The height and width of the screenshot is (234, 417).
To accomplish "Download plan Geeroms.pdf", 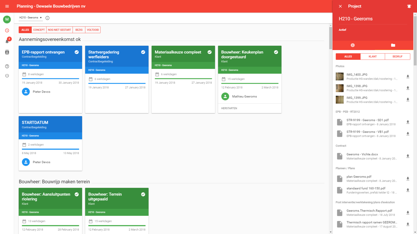I will point(408,179).
